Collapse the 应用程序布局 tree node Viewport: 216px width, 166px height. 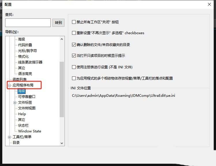(x=10, y=85)
